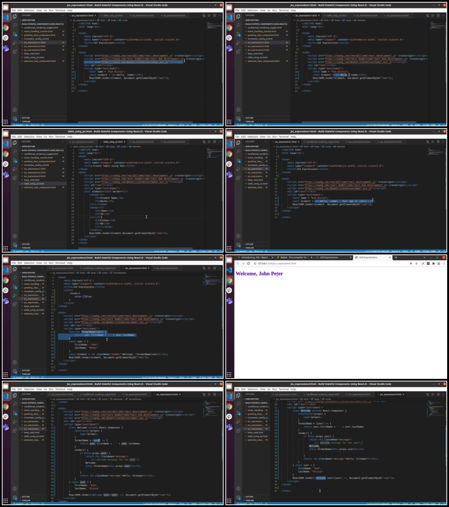The image size is (449, 507).
Task: Reload the Chrome page
Action: 248,263
